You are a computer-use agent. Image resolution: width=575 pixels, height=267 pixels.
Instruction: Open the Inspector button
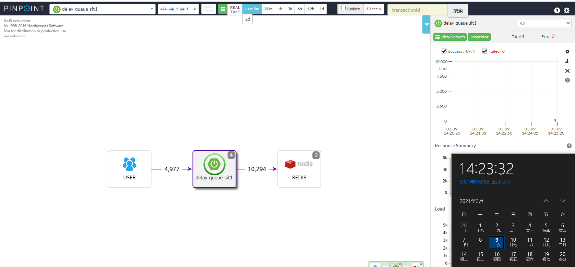[479, 37]
